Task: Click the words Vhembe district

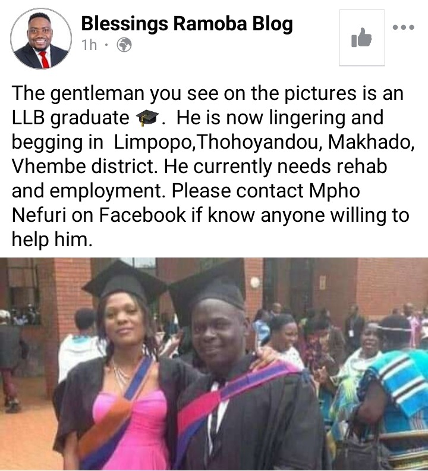Action: click(x=84, y=167)
